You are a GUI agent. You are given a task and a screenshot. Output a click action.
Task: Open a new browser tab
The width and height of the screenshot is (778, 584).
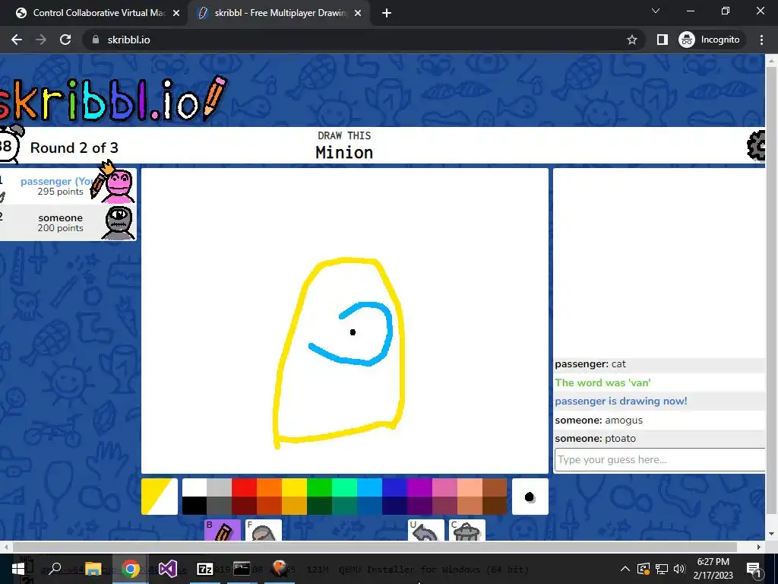[x=387, y=13]
